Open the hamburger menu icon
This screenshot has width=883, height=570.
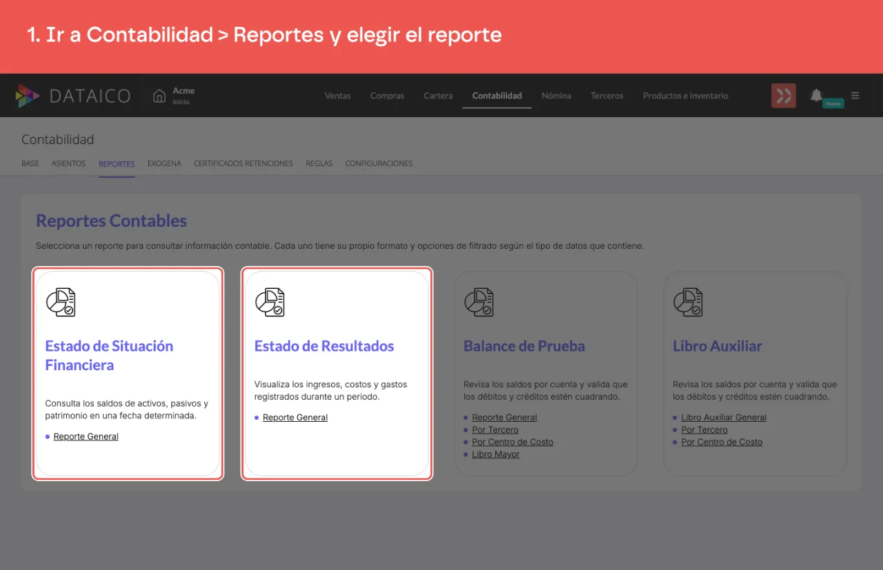pos(855,96)
